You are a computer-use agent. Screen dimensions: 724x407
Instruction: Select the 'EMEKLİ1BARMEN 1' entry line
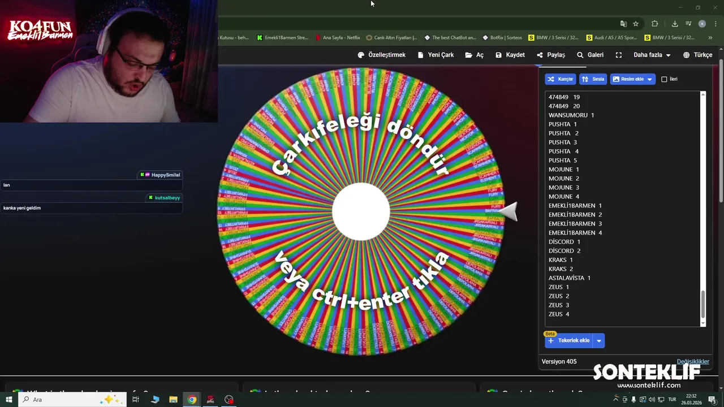click(x=575, y=206)
